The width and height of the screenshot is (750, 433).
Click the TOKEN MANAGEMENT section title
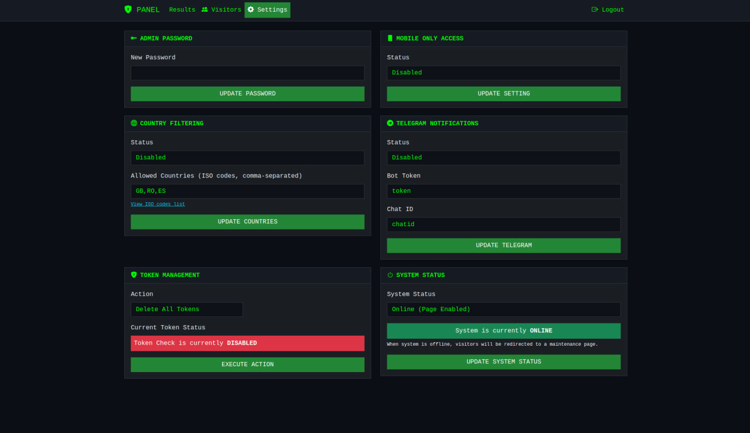pyautogui.click(x=170, y=275)
